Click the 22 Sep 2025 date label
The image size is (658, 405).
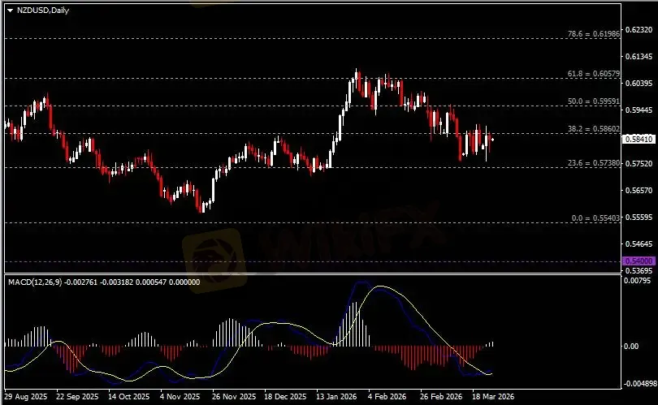[x=77, y=396]
